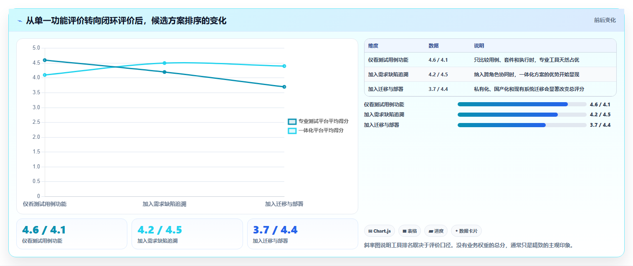Toggle the 一体化平台平均得分 legend entry
633x266 pixels.
coord(316,130)
